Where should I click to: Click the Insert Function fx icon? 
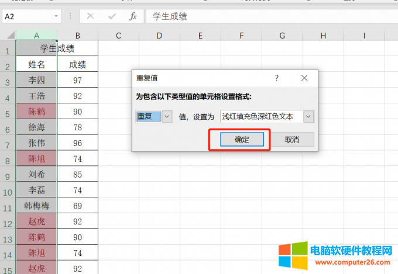(x=133, y=16)
